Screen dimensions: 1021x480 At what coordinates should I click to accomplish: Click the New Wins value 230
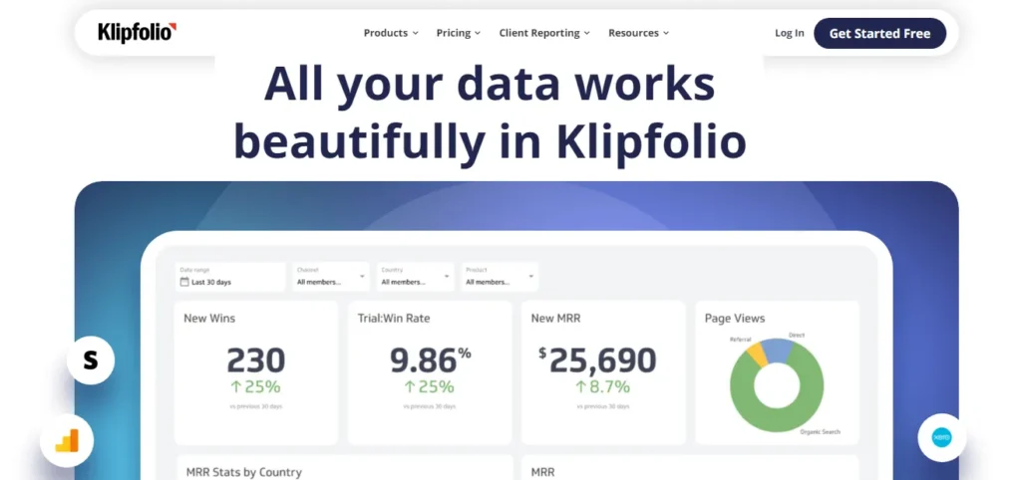(256, 360)
